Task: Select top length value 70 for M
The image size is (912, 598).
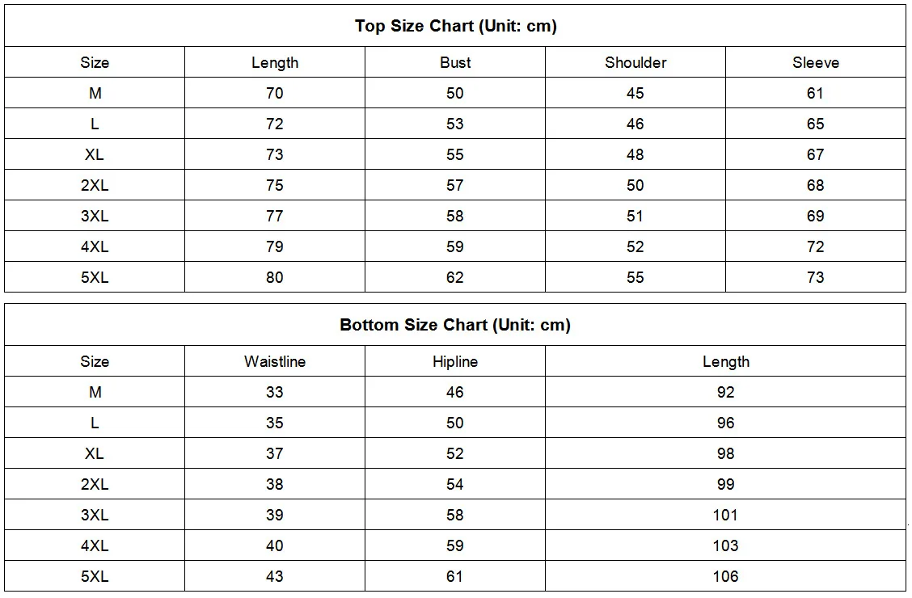Action: pos(275,93)
